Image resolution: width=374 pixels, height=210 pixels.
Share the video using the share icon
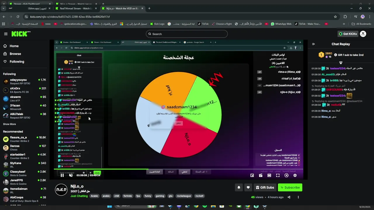point(289,197)
